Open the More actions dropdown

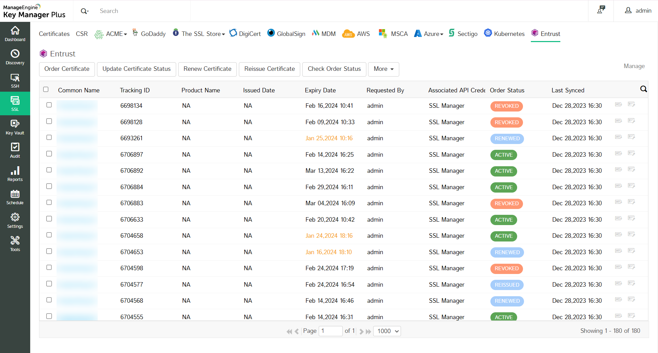pos(383,69)
